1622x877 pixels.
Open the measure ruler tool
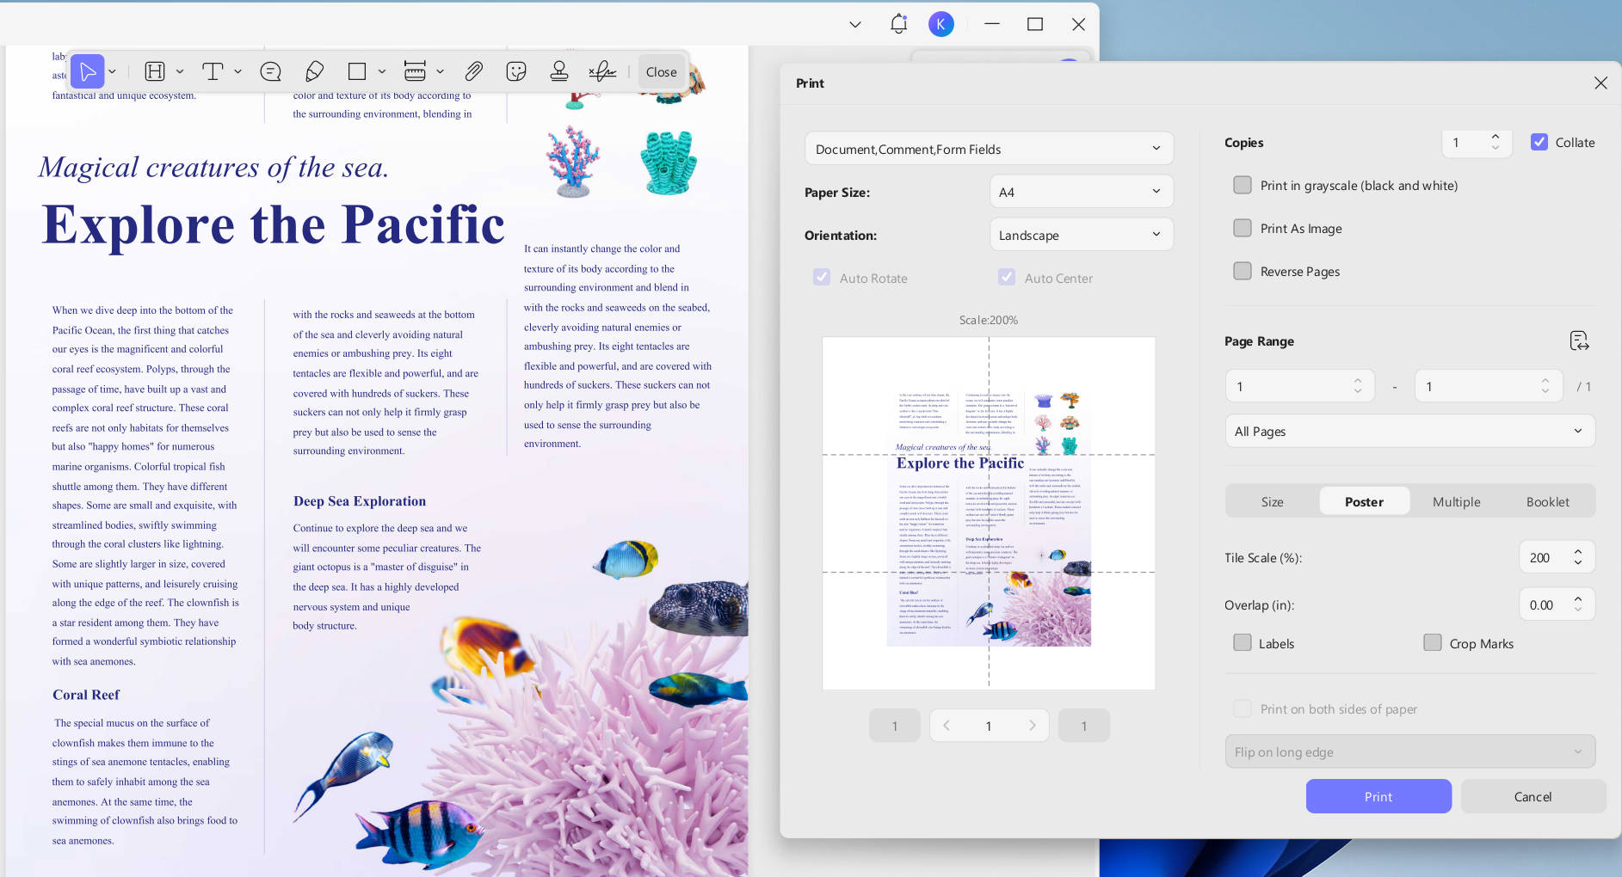click(x=415, y=71)
